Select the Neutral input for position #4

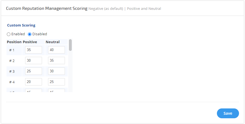pos(56,82)
